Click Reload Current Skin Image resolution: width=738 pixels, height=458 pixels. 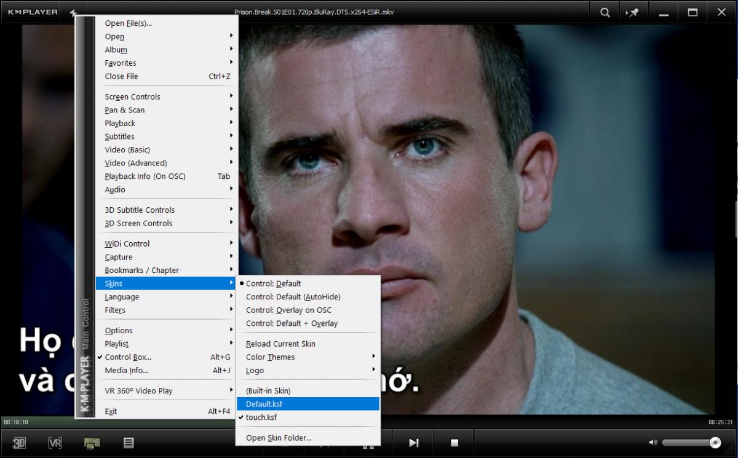[x=280, y=343]
